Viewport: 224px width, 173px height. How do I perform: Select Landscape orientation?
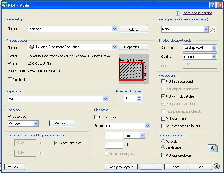[x=163, y=147]
